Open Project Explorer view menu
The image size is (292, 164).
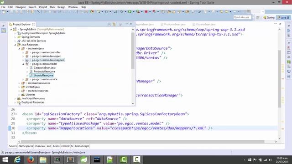120,24
